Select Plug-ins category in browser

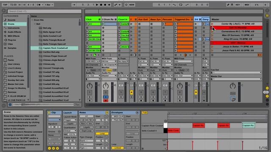(x=12, y=40)
